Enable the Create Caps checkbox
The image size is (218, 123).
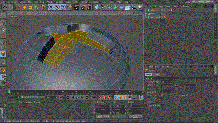coord(187,95)
